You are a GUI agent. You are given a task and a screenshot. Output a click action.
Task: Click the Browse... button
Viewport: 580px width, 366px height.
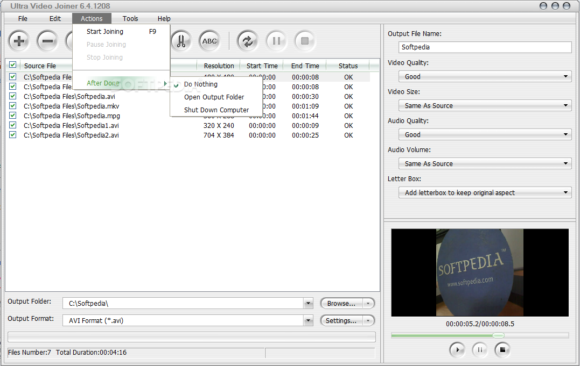tap(341, 304)
